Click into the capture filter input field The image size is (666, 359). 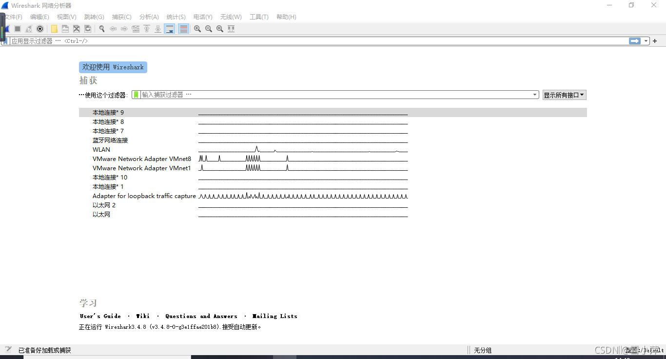(336, 95)
